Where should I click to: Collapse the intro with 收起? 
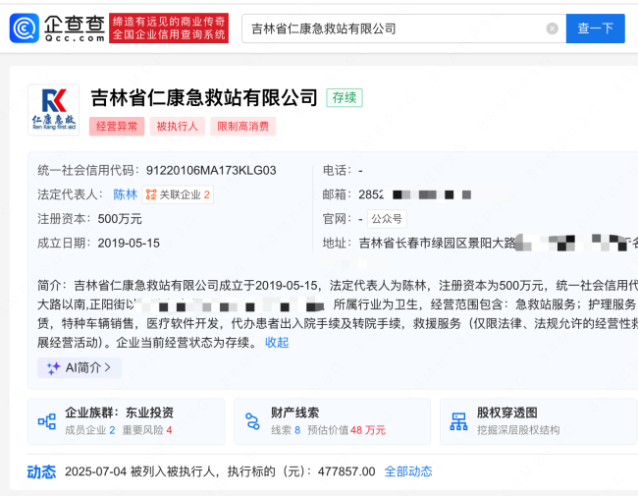pyautogui.click(x=277, y=343)
